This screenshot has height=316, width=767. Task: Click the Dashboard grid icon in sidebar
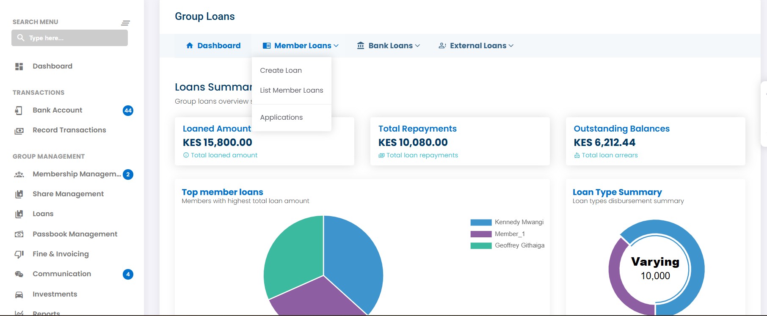coord(19,66)
